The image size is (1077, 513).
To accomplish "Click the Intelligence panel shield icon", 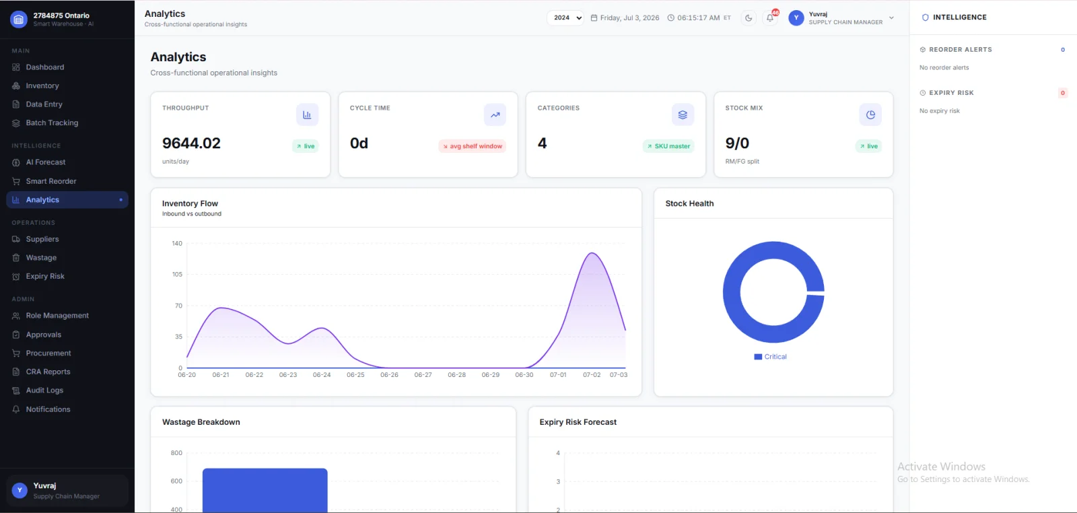I will click(x=925, y=18).
